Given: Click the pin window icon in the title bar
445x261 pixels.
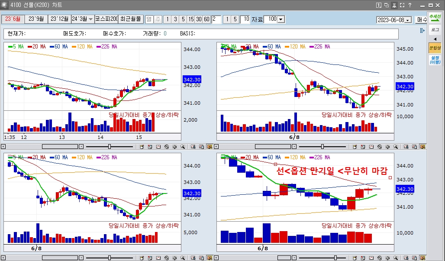Looking at the screenshot, I should click(394, 5).
